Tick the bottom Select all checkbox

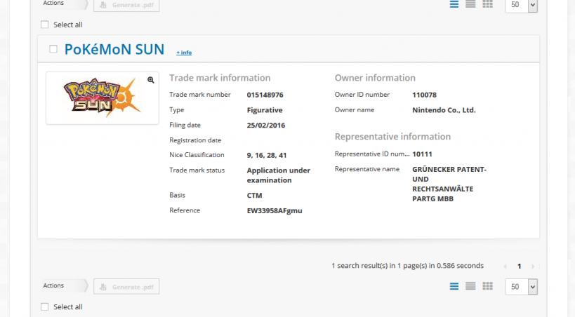(x=45, y=306)
